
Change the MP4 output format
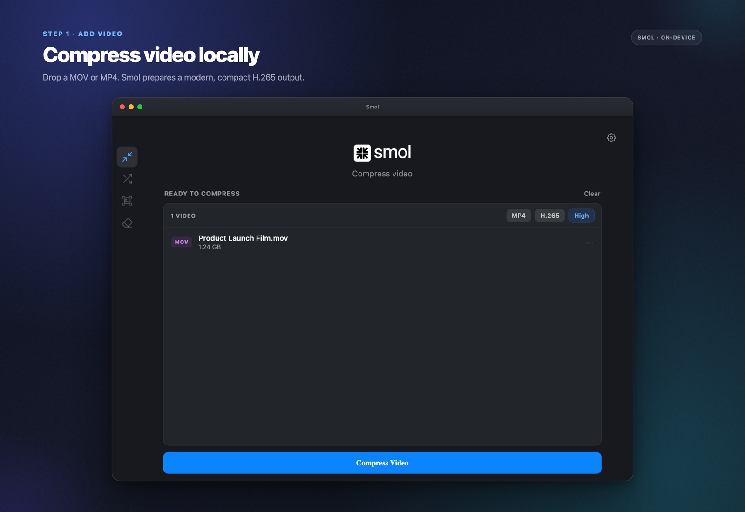click(519, 216)
